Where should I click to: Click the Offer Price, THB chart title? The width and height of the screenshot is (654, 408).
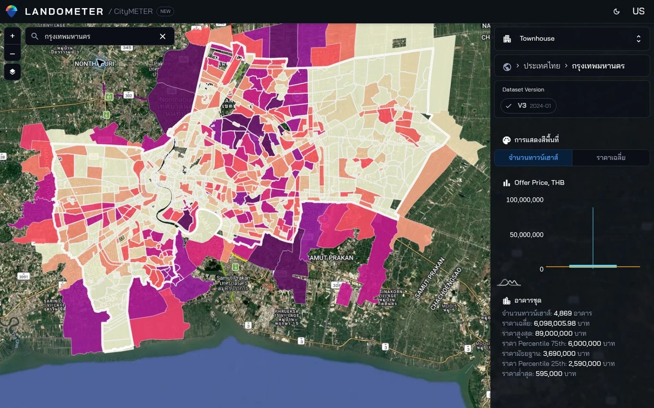tap(540, 183)
